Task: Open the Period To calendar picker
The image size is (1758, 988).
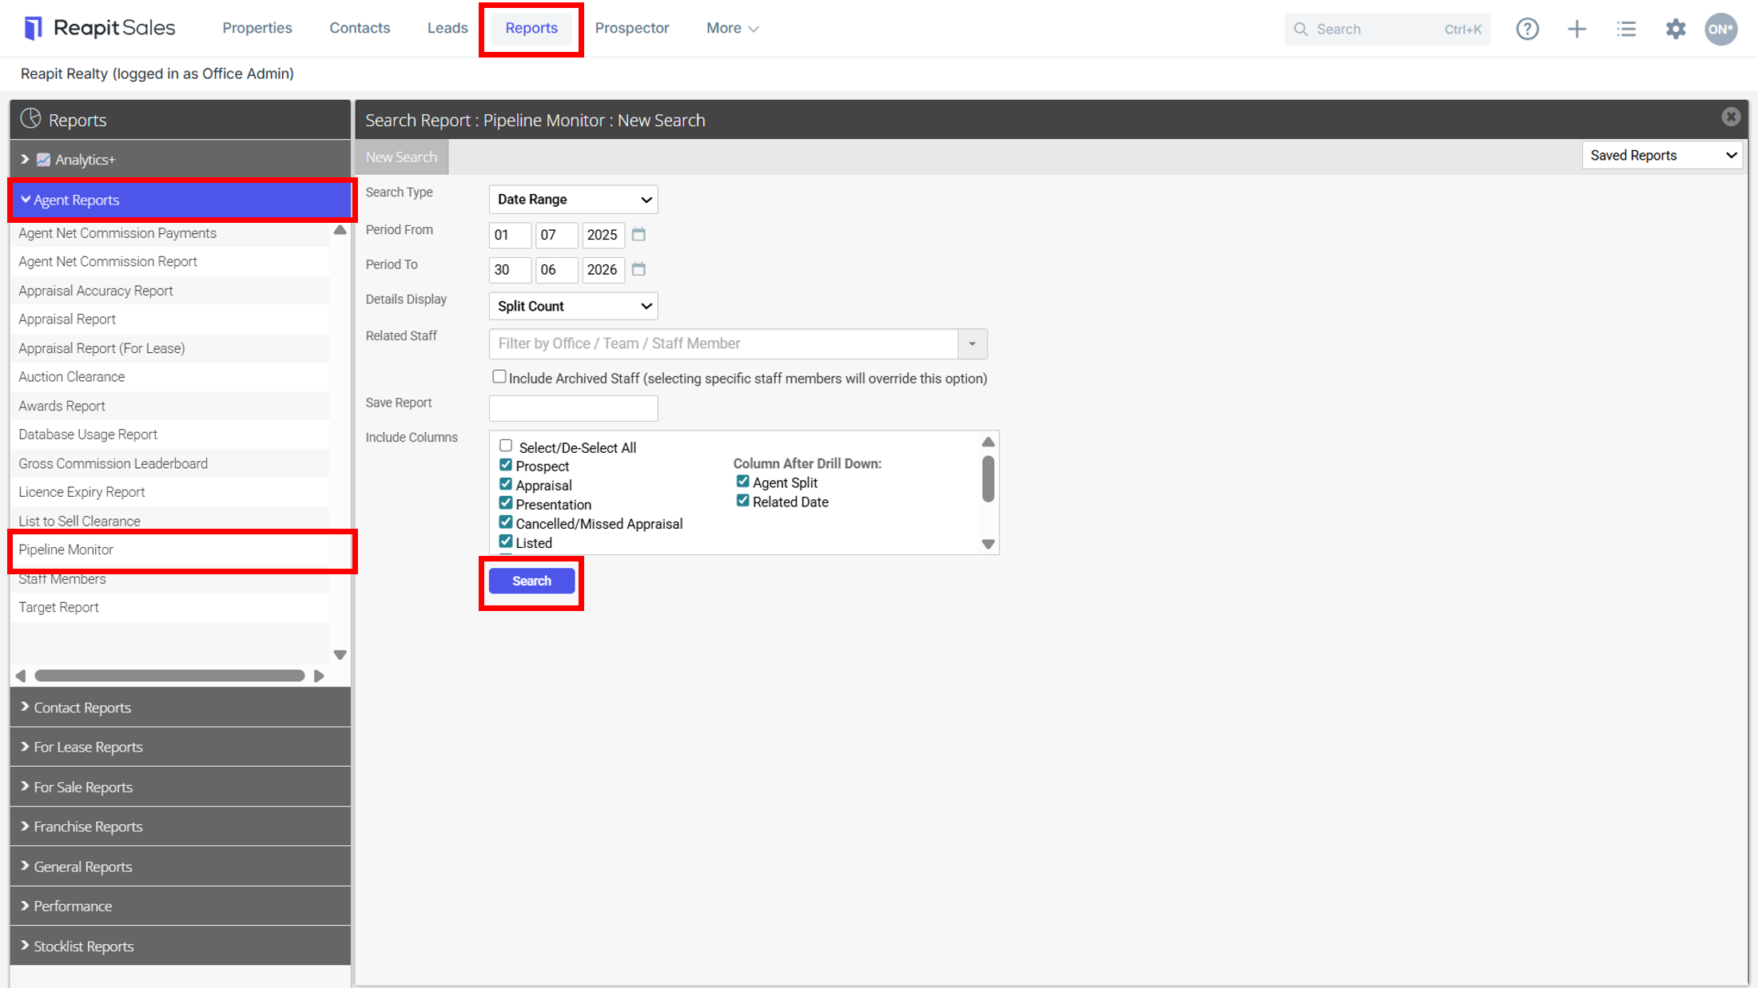Action: (x=638, y=269)
